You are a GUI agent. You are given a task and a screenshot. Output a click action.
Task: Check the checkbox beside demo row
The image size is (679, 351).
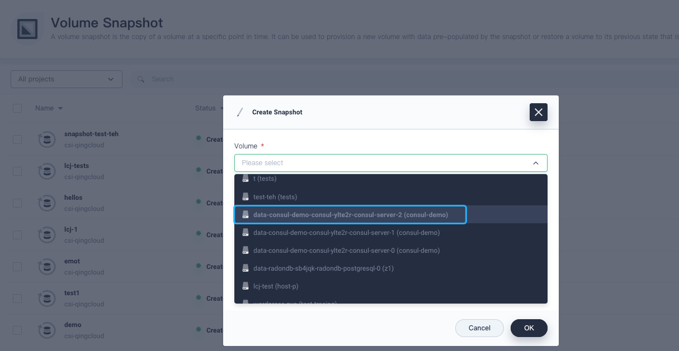click(x=17, y=330)
